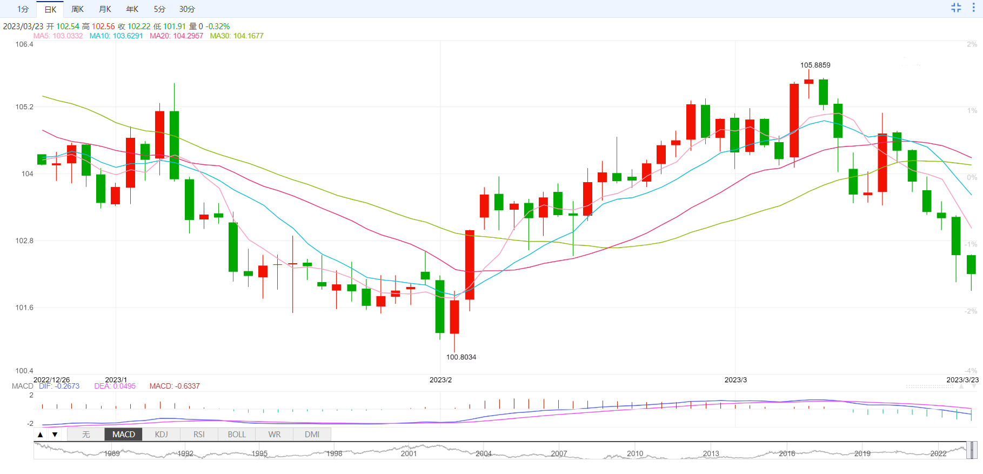
Task: Click the gray down triangle under 2023/3/23
Action: point(974,386)
